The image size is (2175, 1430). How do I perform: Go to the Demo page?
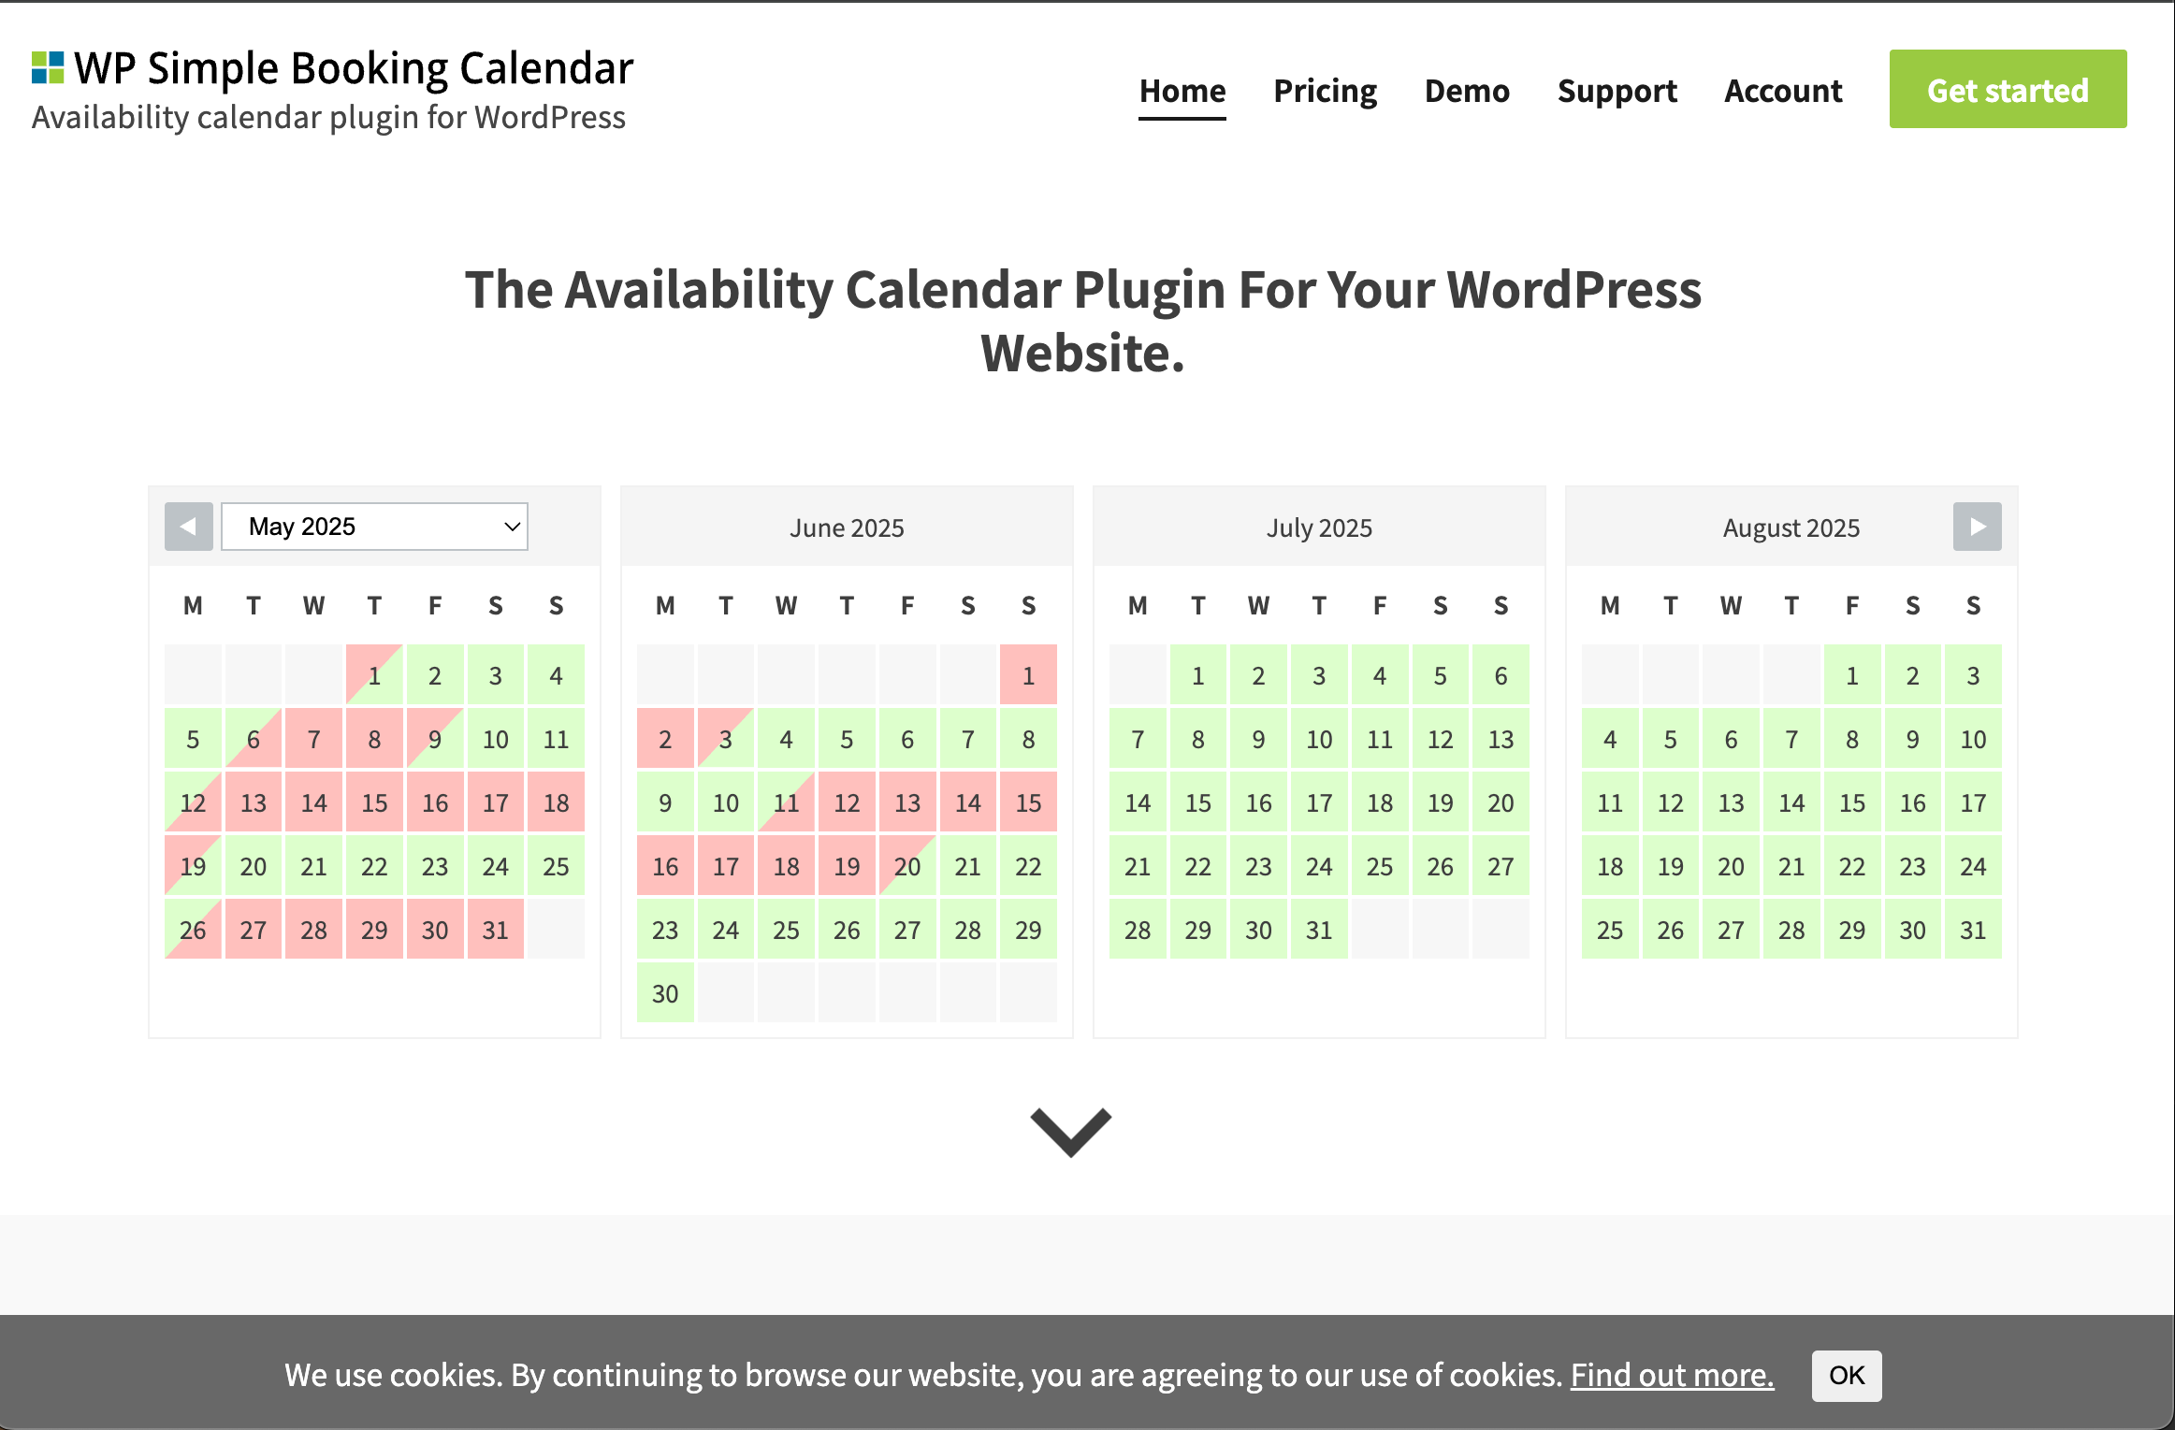(1467, 91)
